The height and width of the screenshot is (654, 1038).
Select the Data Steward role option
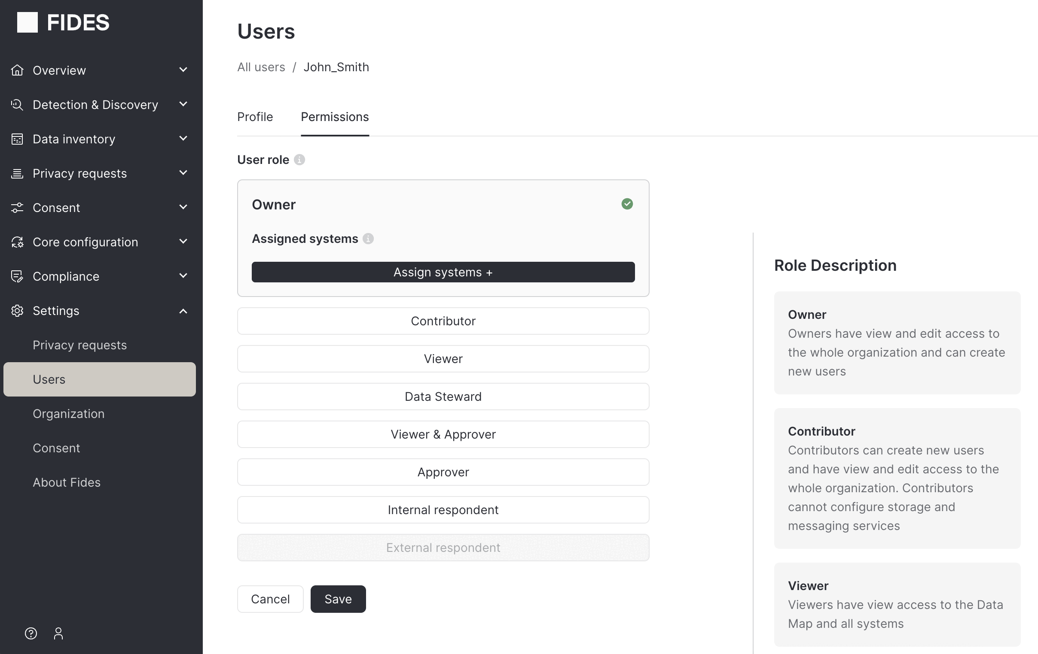click(x=443, y=397)
